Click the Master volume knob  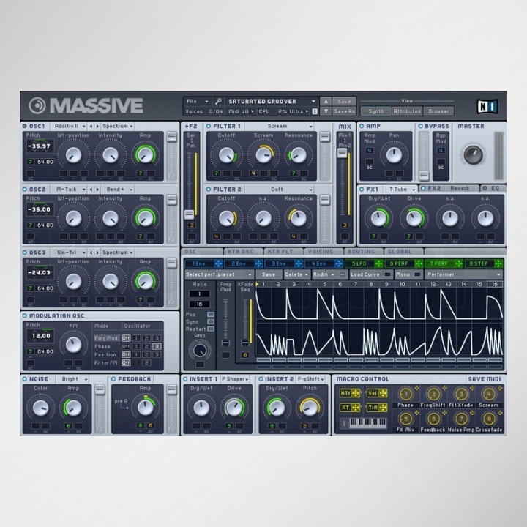(x=473, y=154)
